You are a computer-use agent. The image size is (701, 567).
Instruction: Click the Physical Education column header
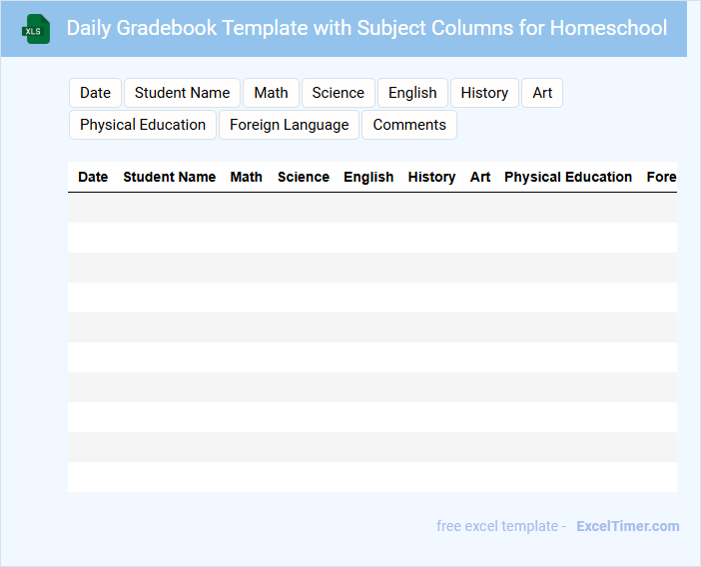[x=568, y=177]
